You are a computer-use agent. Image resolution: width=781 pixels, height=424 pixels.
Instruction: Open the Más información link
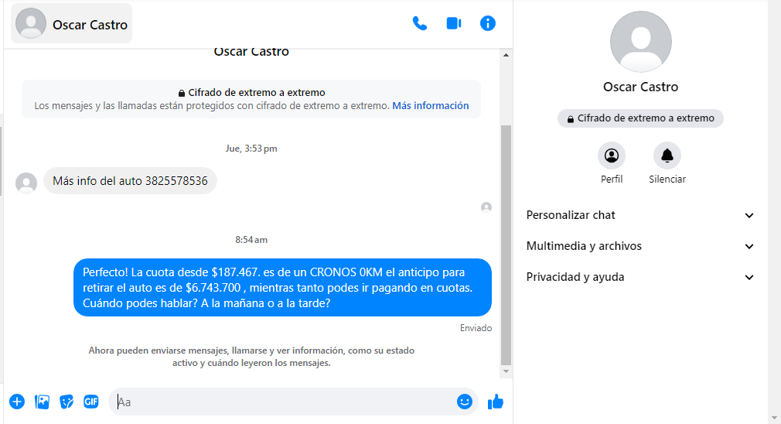click(x=431, y=106)
